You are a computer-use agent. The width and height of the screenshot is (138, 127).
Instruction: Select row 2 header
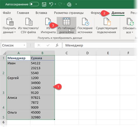tap(3, 68)
